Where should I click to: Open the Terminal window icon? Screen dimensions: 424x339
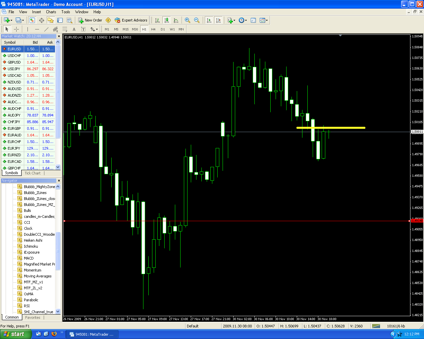60,20
